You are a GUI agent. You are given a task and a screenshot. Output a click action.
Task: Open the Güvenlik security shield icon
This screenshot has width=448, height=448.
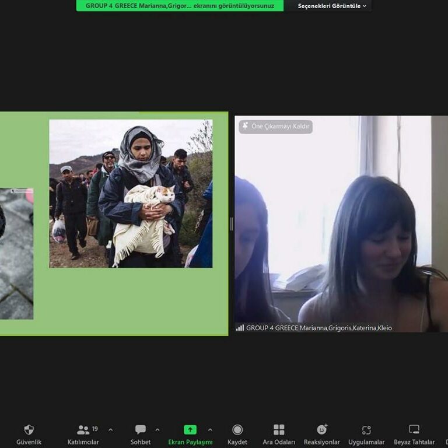(x=29, y=430)
